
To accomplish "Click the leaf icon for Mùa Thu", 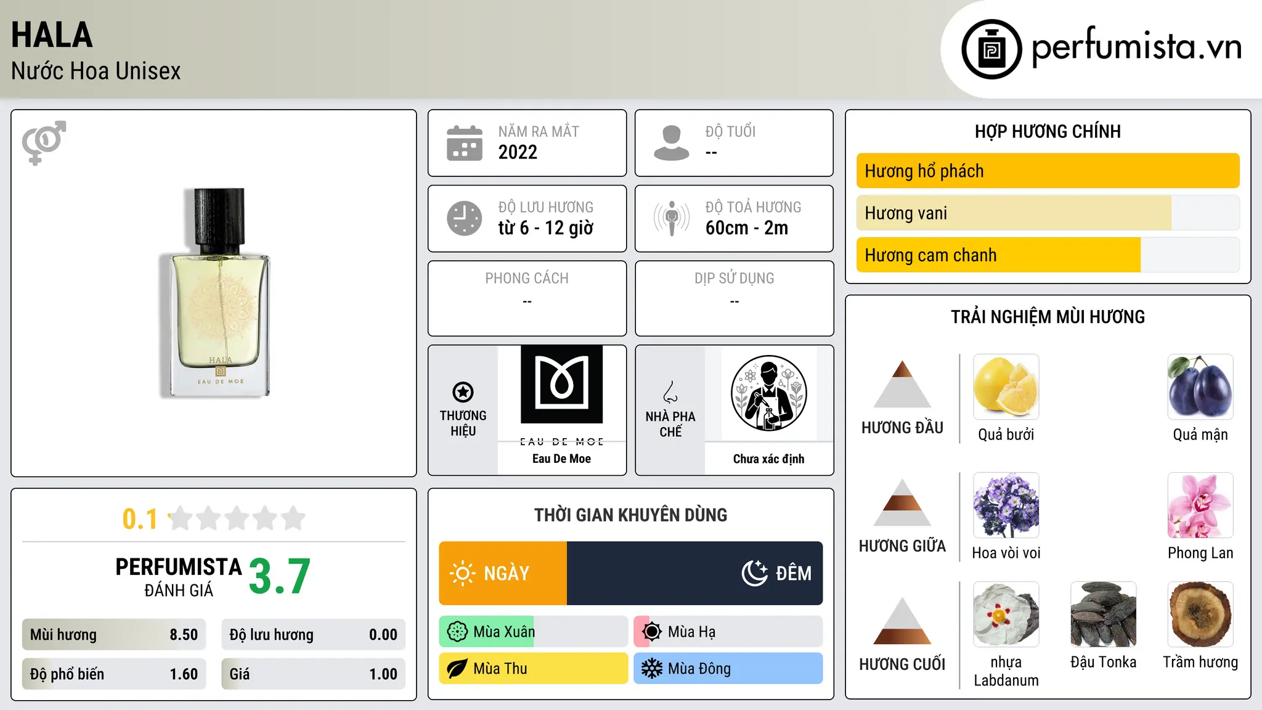I will click(457, 669).
